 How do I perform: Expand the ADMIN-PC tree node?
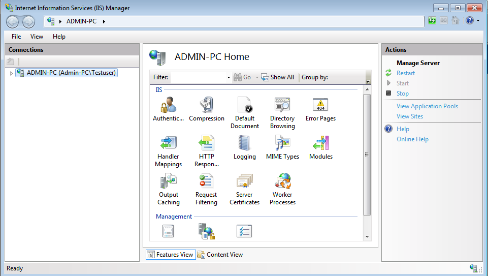11,73
